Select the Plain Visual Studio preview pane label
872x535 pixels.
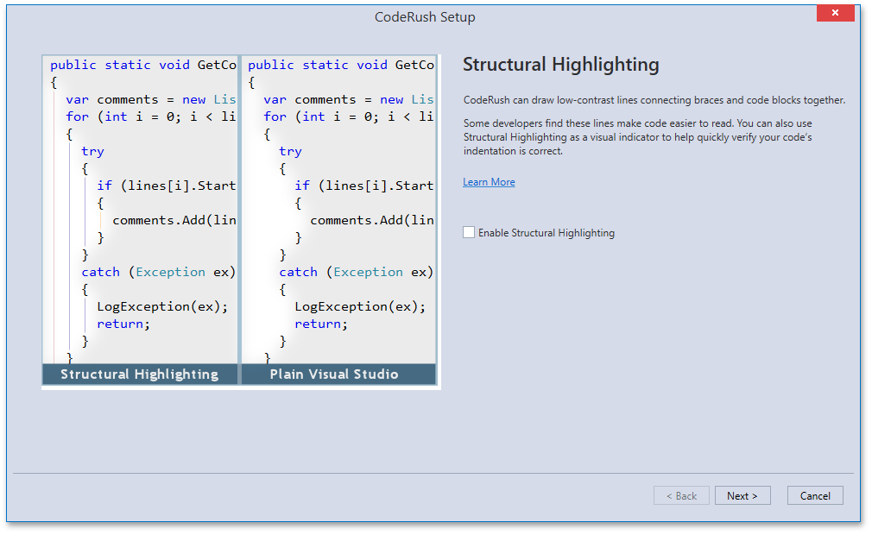338,374
